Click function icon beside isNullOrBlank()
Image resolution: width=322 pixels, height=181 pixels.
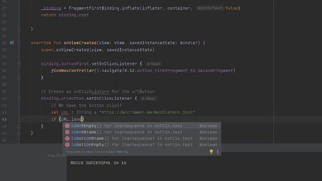click(x=67, y=139)
